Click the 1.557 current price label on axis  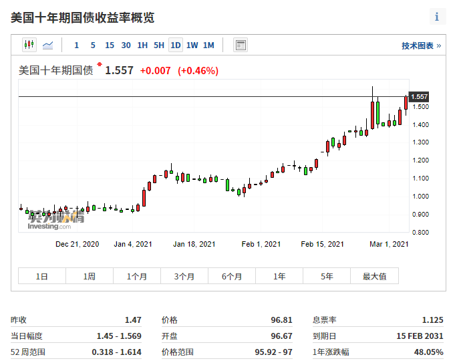(419, 97)
